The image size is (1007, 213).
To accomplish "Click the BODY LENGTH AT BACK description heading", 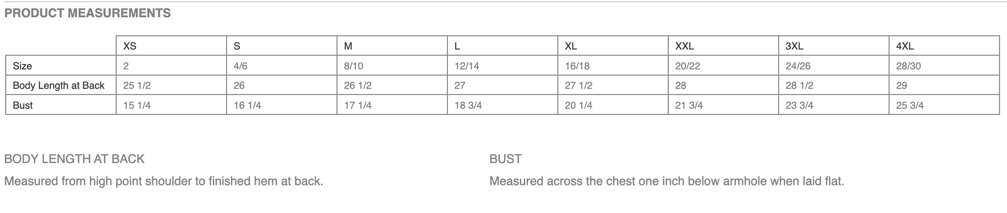I will [74, 159].
